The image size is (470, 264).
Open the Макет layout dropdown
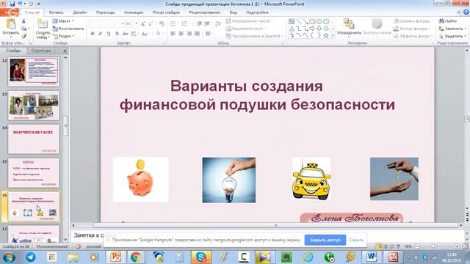pos(63,21)
